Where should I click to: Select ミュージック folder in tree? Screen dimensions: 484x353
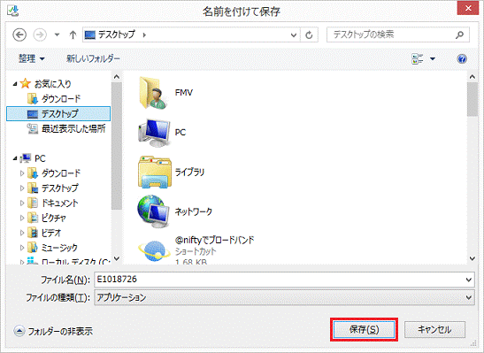pyautogui.click(x=59, y=247)
